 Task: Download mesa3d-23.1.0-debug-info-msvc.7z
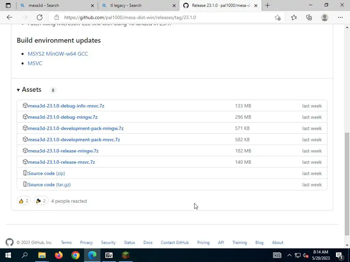point(66,106)
